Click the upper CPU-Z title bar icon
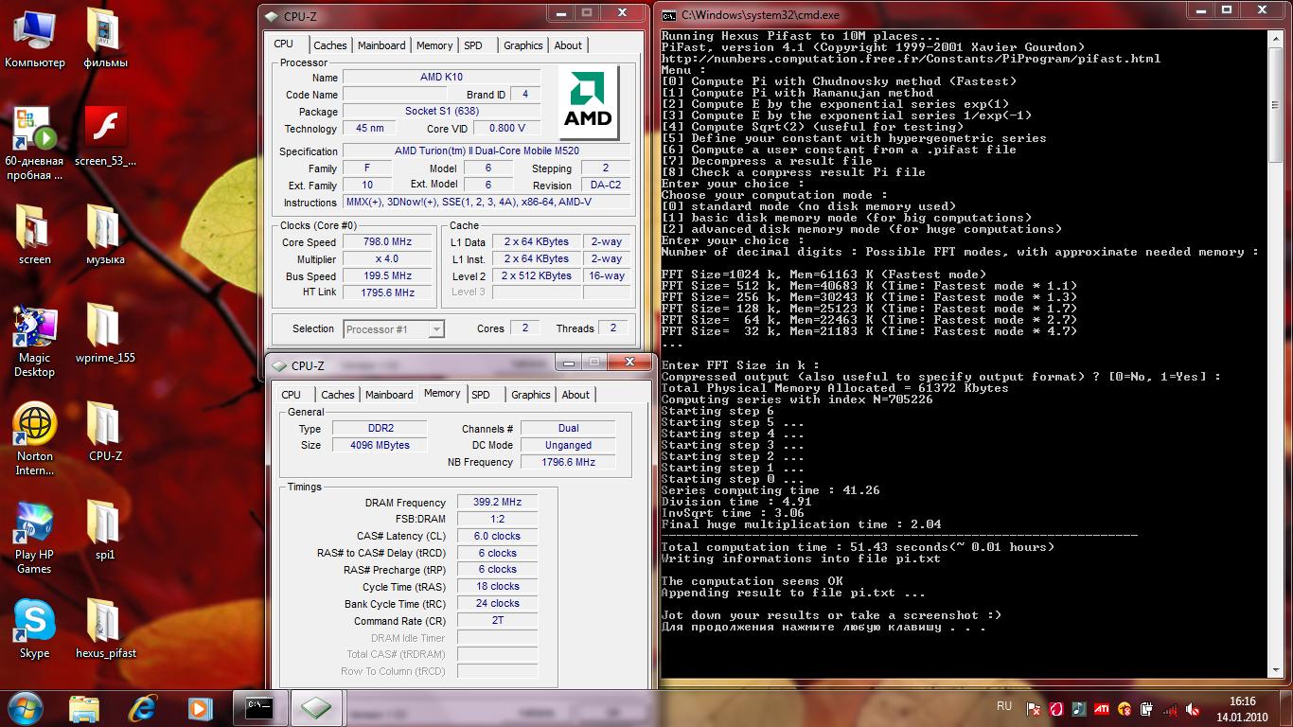The height and width of the screenshot is (727, 1293). click(x=273, y=16)
